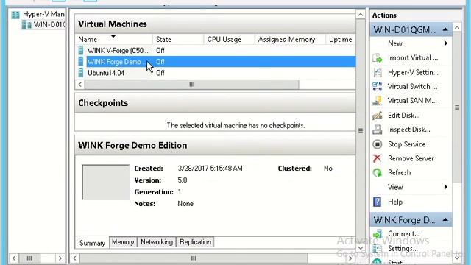Screen dimensions: 471x265
Task: Click the WIN-D01 server icon in tree
Action: (26, 24)
